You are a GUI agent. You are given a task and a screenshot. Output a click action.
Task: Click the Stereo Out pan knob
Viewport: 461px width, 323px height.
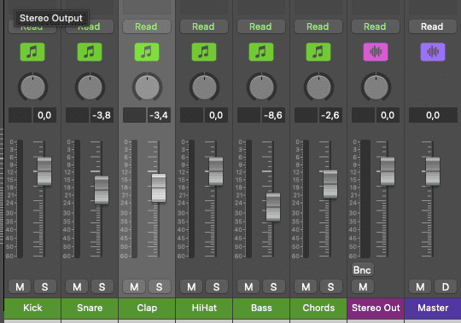tap(376, 87)
